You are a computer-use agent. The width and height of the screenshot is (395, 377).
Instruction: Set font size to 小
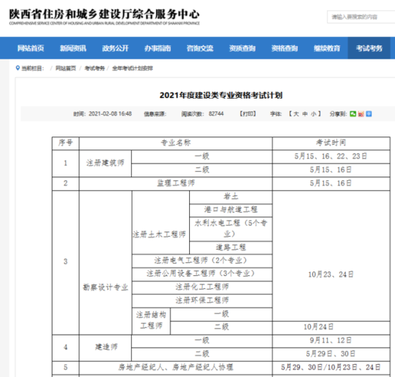pos(314,114)
